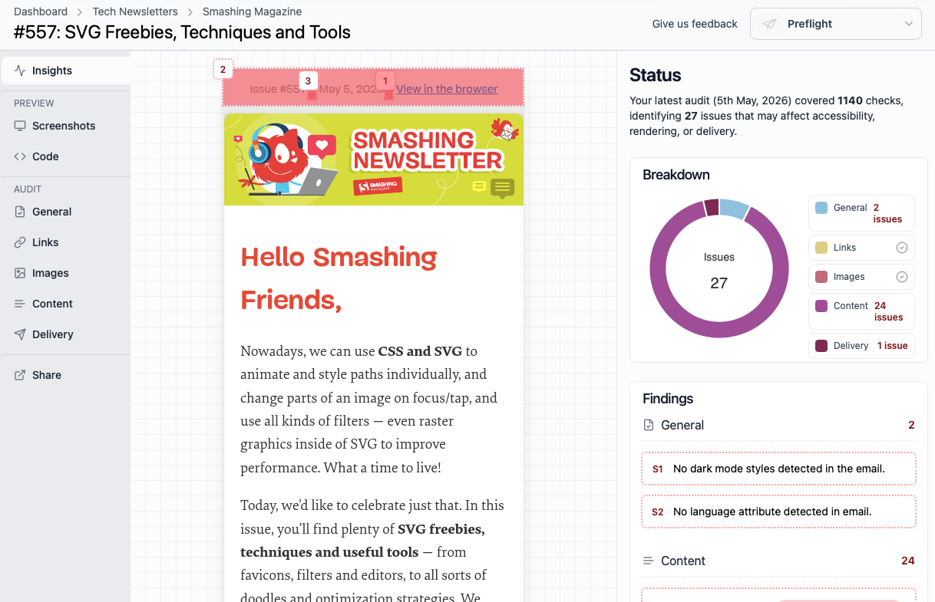This screenshot has width=935, height=602.
Task: Open the Preflight dropdown
Action: (x=836, y=24)
